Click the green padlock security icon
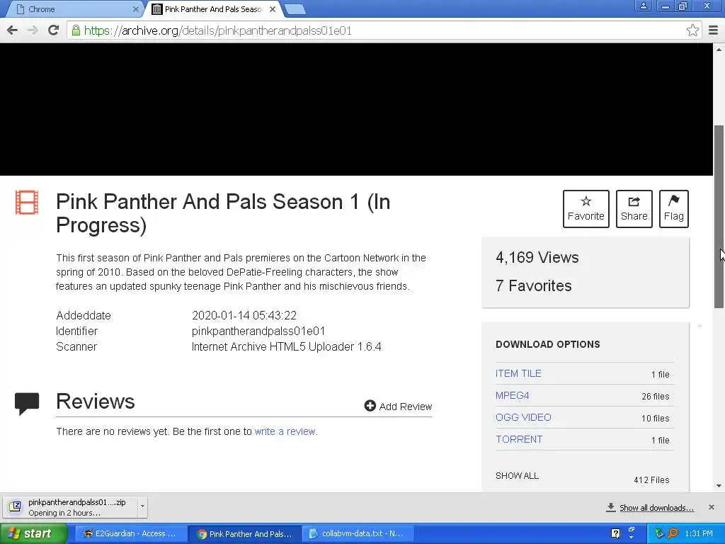The image size is (725, 544). pyautogui.click(x=76, y=30)
